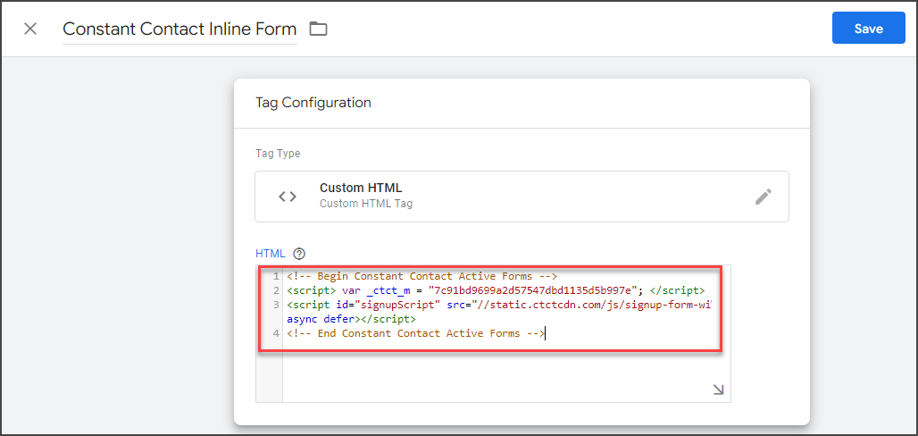Click the HTML field label
This screenshot has width=918, height=436.
(271, 254)
